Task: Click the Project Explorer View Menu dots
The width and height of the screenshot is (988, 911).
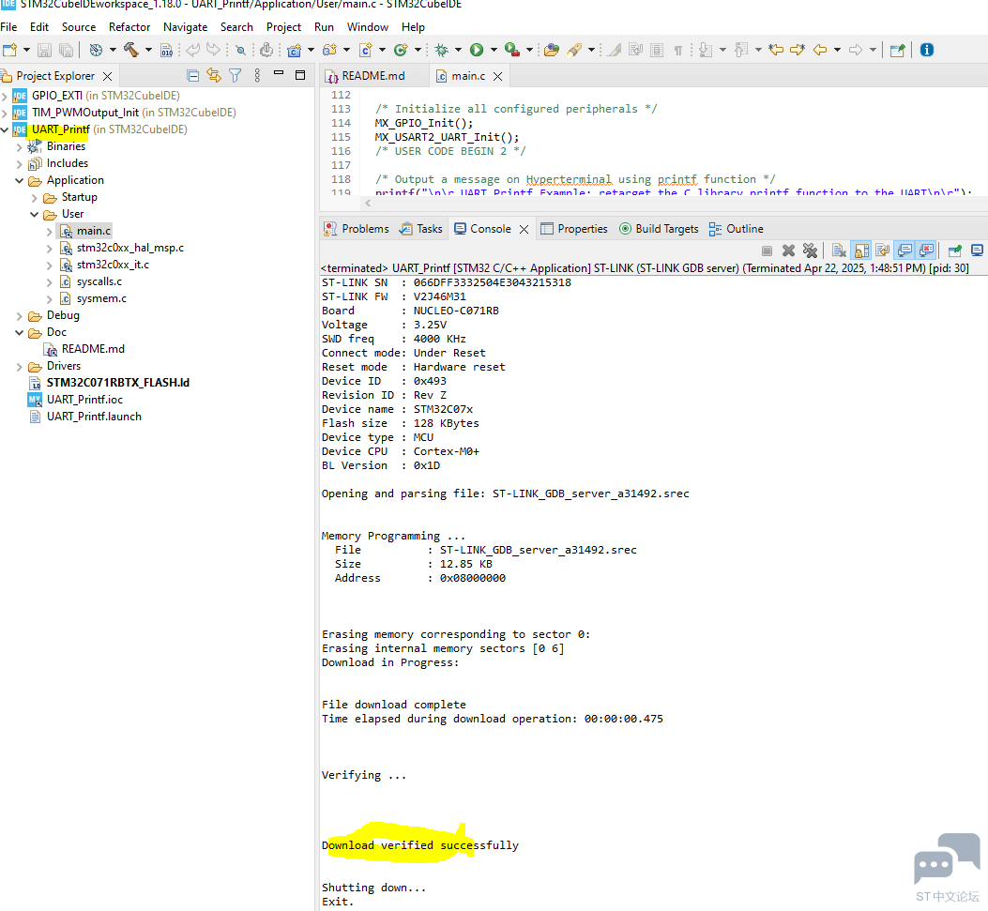Action: pos(257,76)
